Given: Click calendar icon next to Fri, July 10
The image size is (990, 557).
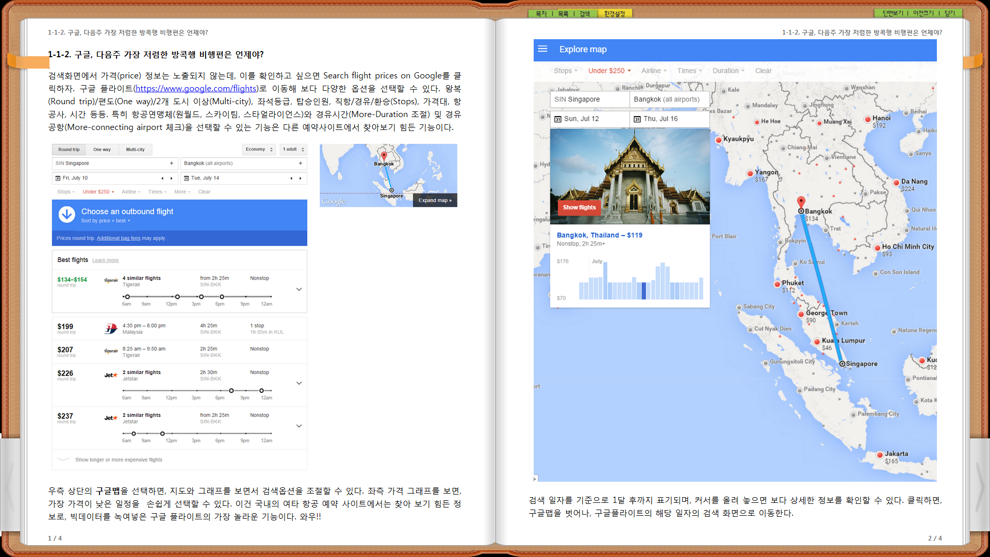Looking at the screenshot, I should click(x=58, y=178).
